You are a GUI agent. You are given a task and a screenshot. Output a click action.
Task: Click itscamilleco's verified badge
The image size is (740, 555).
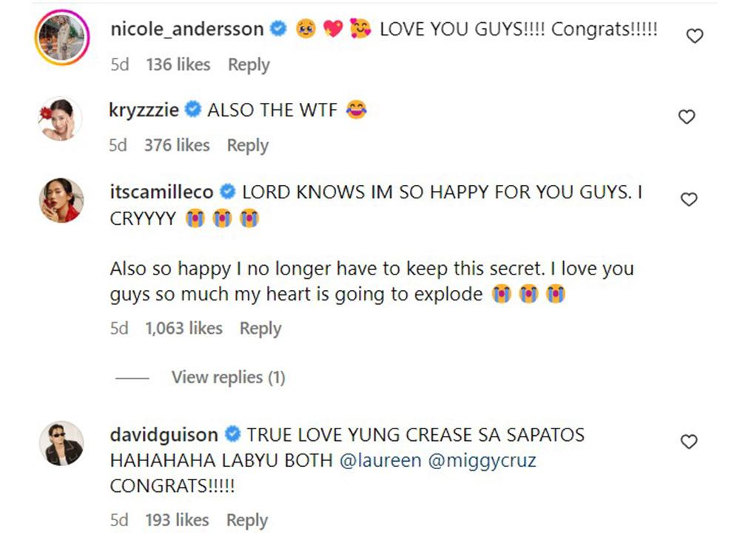pyautogui.click(x=228, y=192)
